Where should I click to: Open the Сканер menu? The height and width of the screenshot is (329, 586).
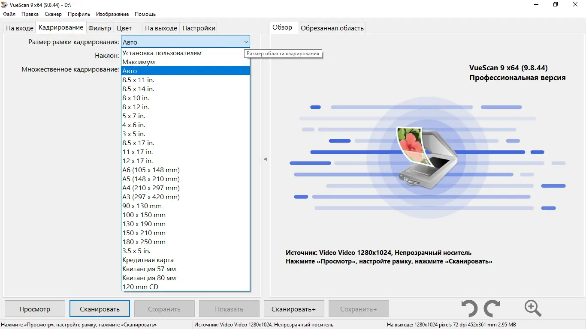(53, 14)
